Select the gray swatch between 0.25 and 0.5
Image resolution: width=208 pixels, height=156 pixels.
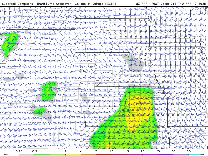click(x=27, y=155)
